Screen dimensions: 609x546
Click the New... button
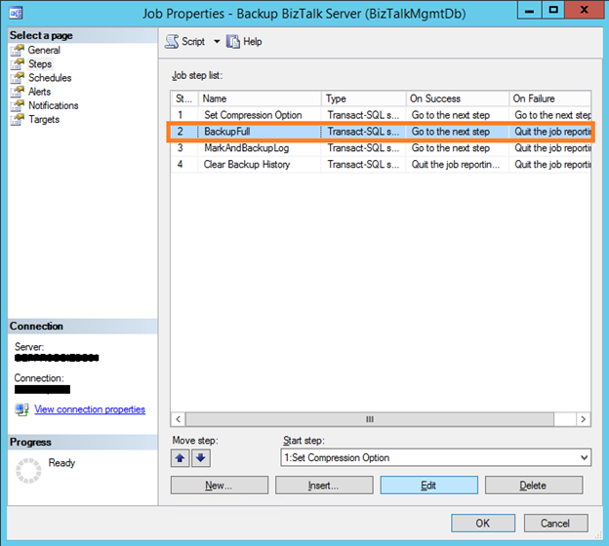220,486
